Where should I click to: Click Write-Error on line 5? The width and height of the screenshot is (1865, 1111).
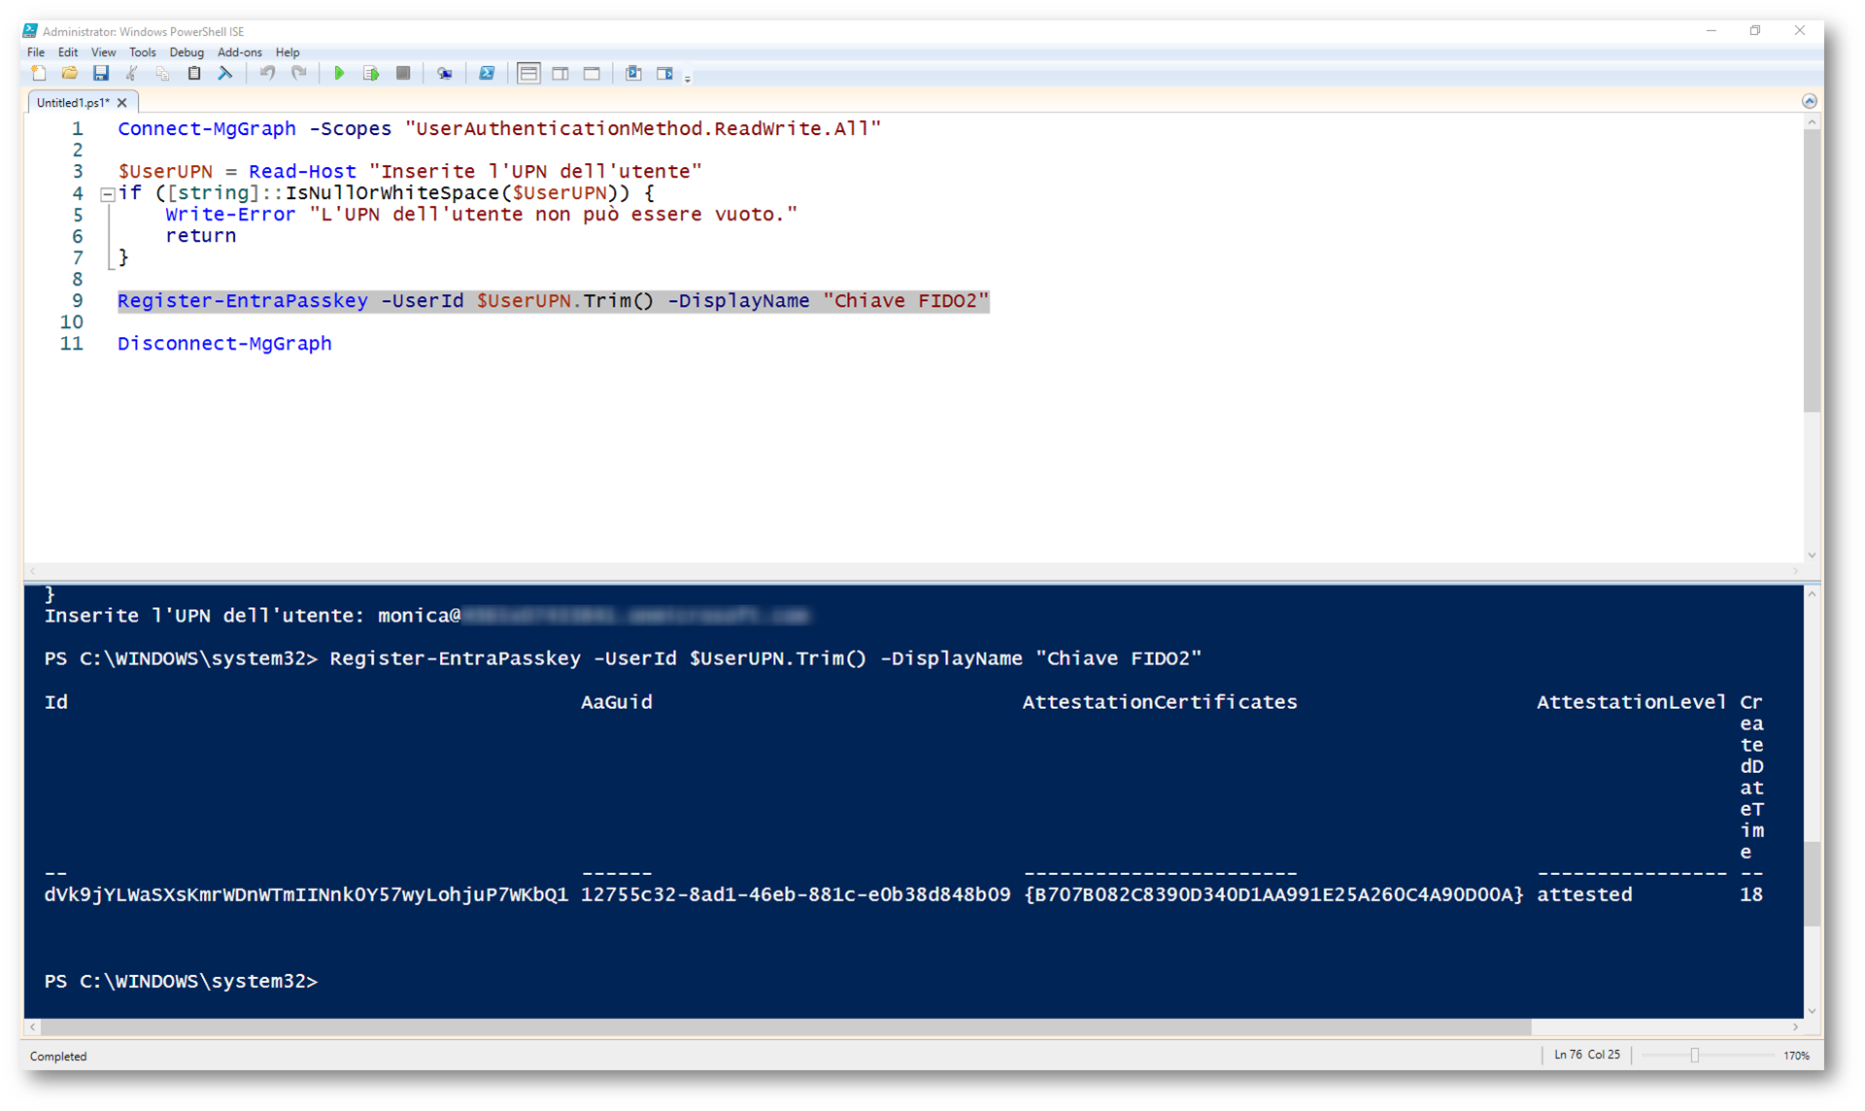[230, 215]
